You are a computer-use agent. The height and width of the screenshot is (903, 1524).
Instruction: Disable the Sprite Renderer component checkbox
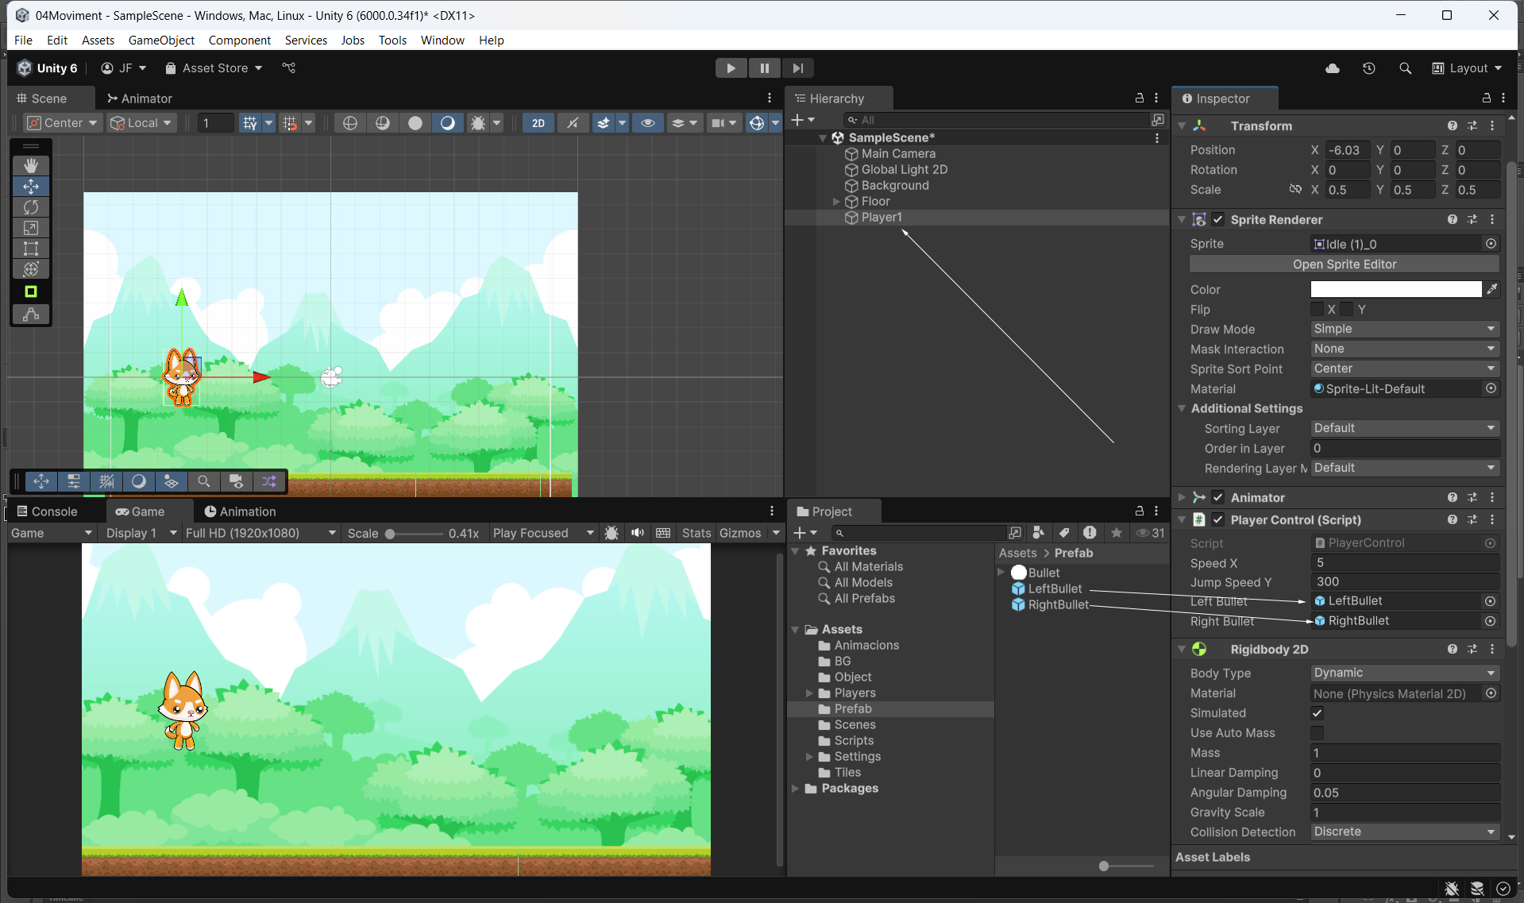1217,220
